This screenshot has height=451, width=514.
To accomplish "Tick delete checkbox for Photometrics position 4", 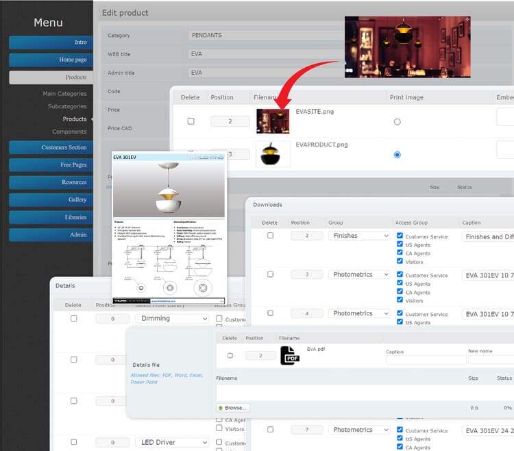I will click(271, 313).
